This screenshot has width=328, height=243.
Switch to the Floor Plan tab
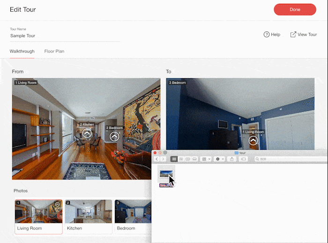(54, 51)
